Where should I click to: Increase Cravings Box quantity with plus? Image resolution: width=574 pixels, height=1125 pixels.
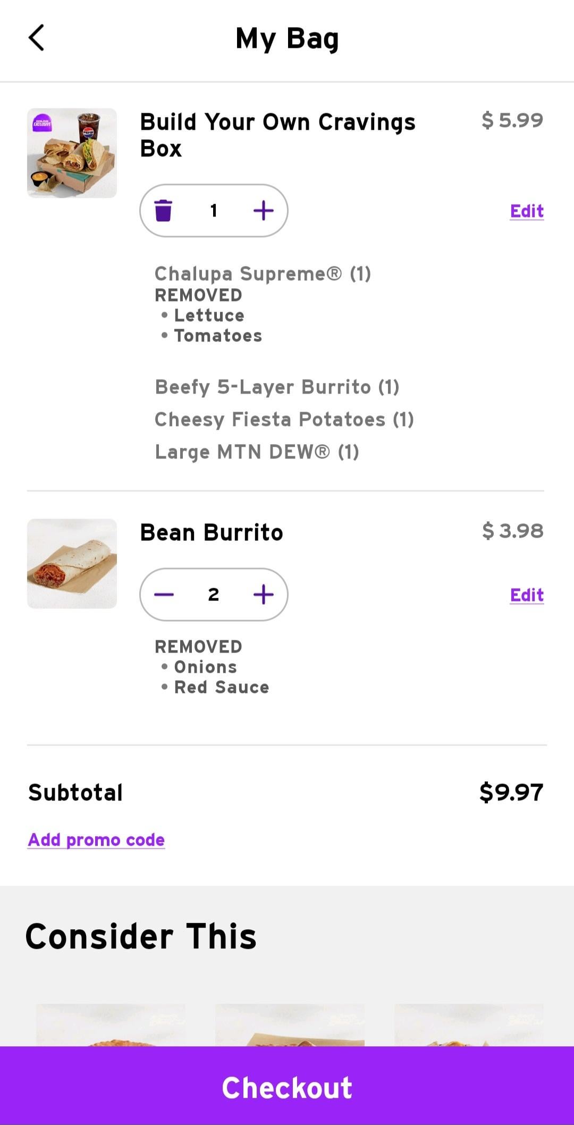[263, 211]
